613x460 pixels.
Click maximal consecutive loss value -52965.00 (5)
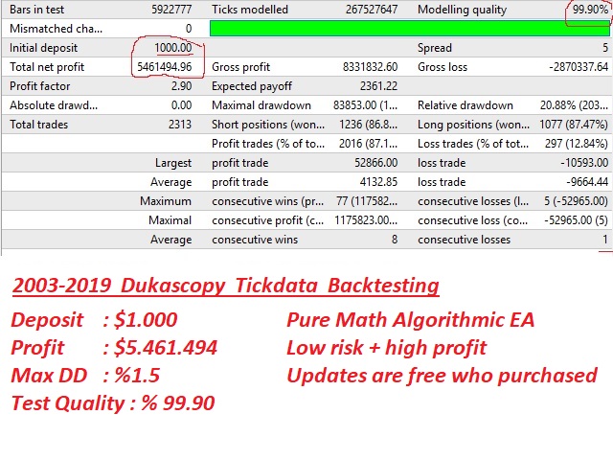coord(577,220)
